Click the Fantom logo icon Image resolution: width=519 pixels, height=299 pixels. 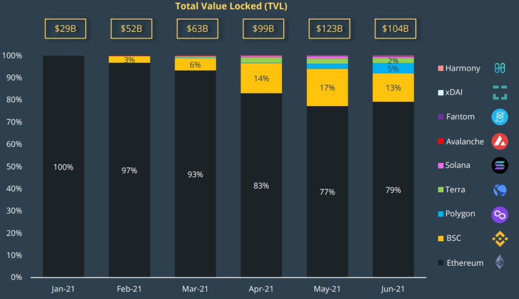point(500,117)
